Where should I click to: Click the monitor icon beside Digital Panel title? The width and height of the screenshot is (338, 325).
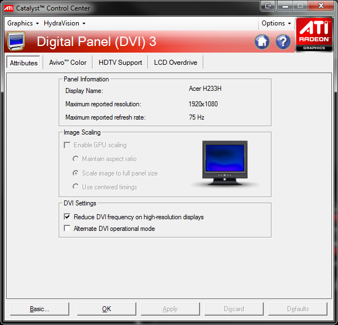tap(17, 42)
